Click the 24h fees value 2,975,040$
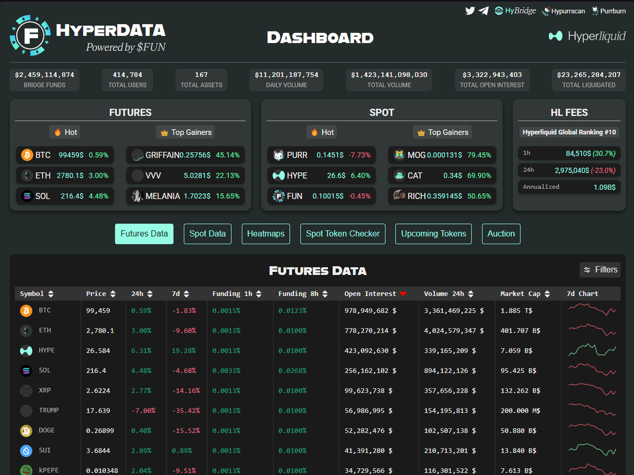The height and width of the screenshot is (475, 634). [572, 170]
